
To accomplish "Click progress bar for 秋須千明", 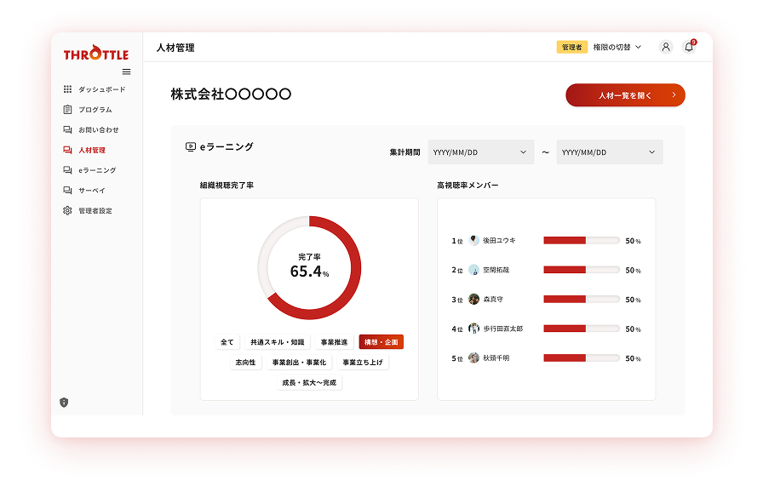I will point(582,358).
